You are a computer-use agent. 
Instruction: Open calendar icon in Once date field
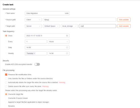pos(67,36)
